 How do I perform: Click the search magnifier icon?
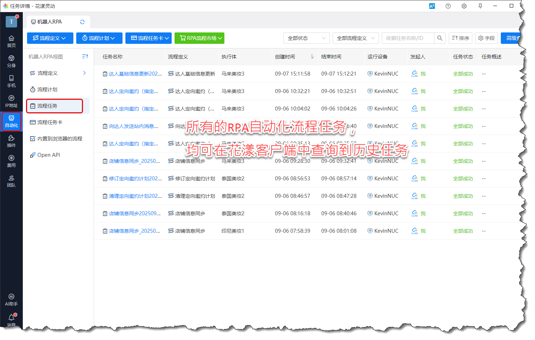pyautogui.click(x=440, y=38)
